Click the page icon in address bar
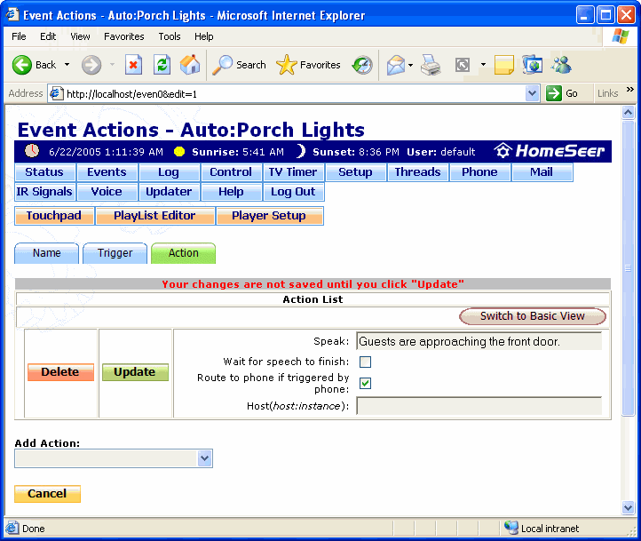The image size is (641, 541). (57, 93)
